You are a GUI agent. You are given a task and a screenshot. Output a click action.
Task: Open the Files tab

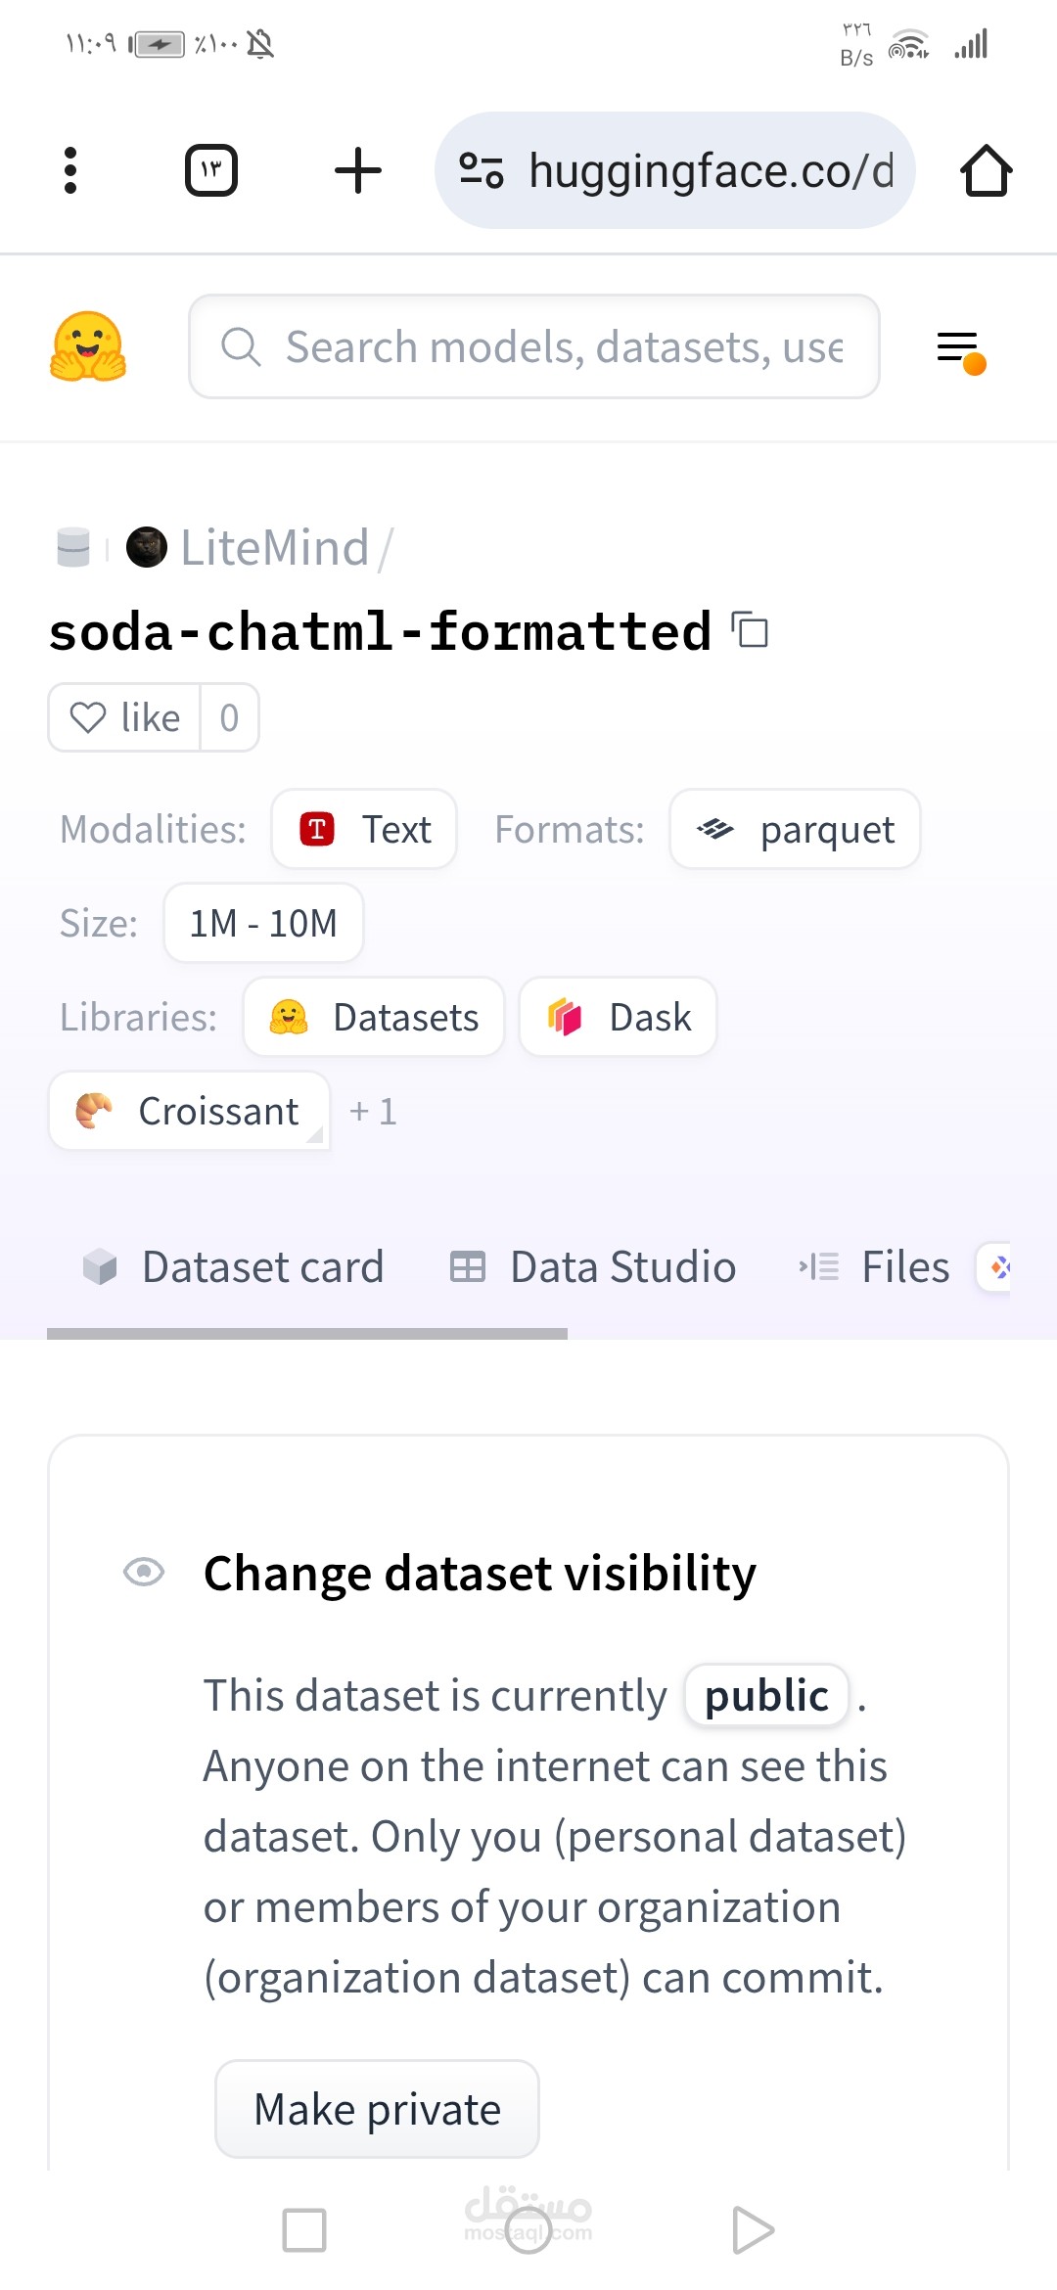(x=875, y=1267)
